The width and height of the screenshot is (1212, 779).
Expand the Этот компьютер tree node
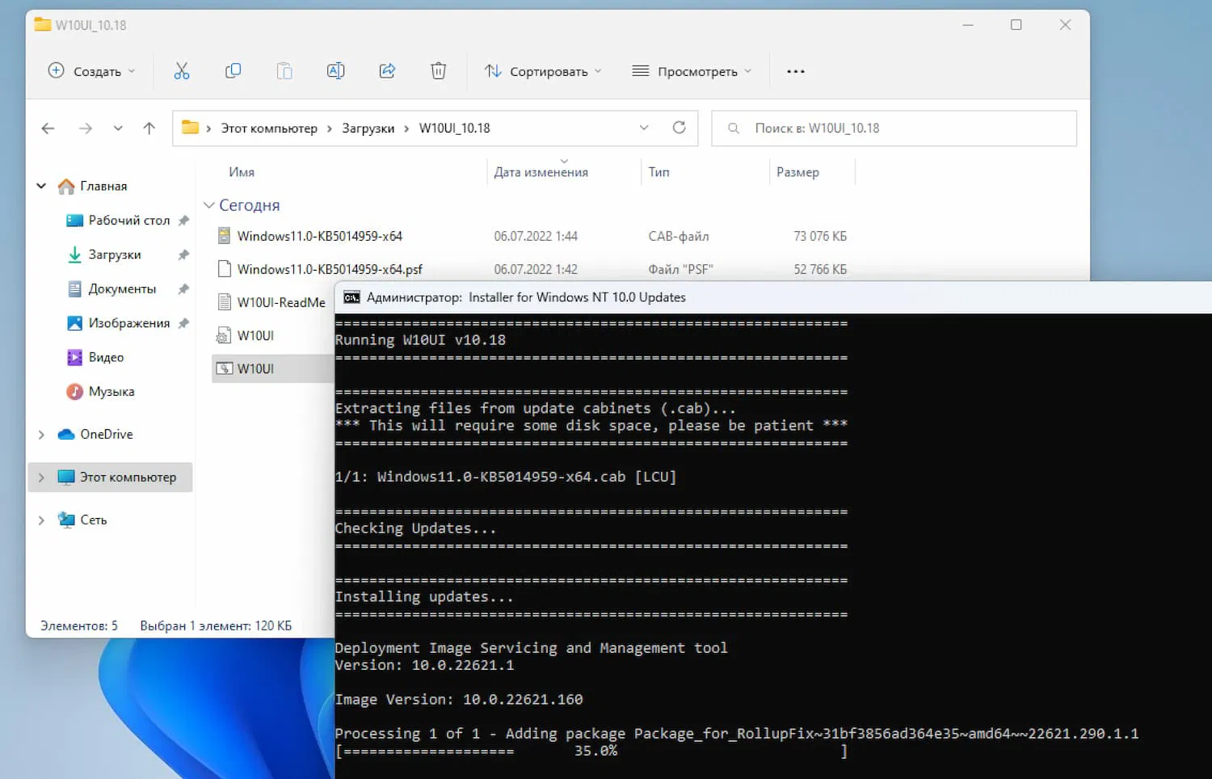tap(41, 478)
